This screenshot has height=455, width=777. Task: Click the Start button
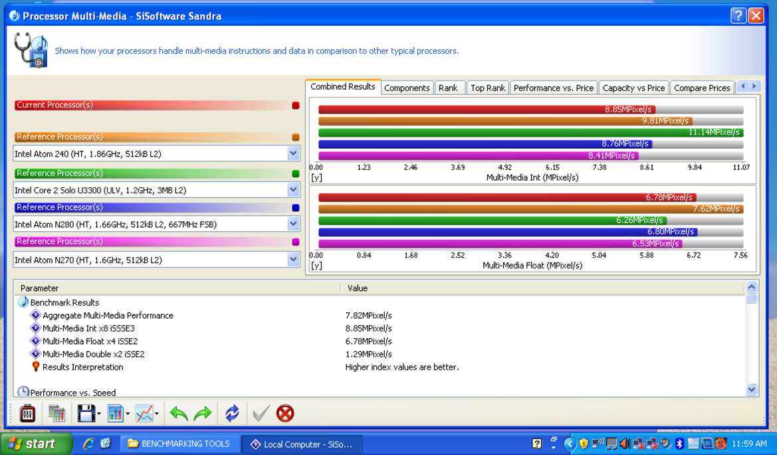click(x=36, y=444)
